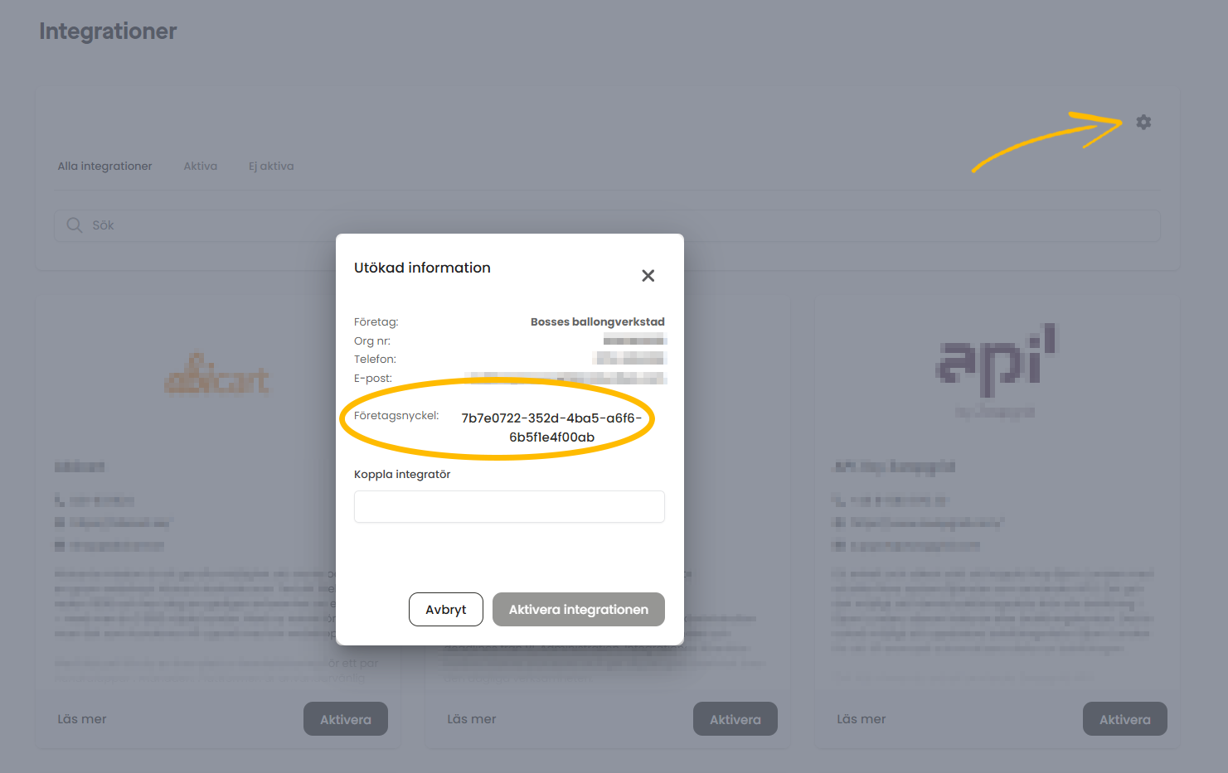Viewport: 1228px width, 773px height.
Task: Click Aktivera on the middle integration card
Action: point(735,719)
